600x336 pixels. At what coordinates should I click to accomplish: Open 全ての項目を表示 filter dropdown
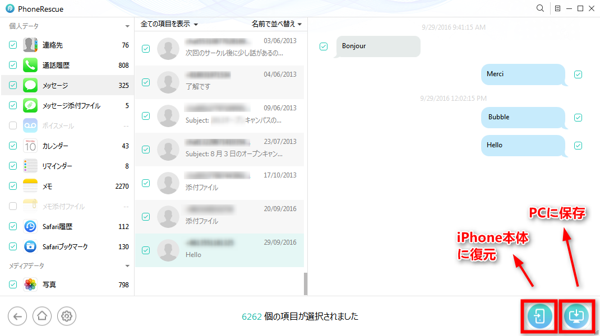coord(169,24)
